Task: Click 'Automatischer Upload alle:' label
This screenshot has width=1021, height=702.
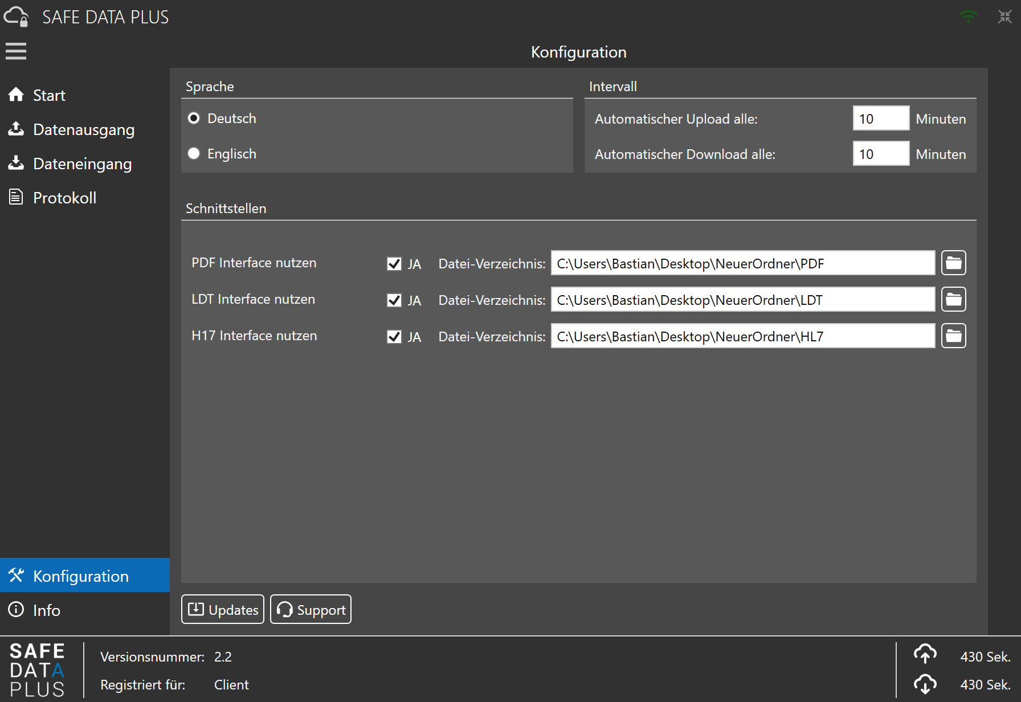Action: 676,119
